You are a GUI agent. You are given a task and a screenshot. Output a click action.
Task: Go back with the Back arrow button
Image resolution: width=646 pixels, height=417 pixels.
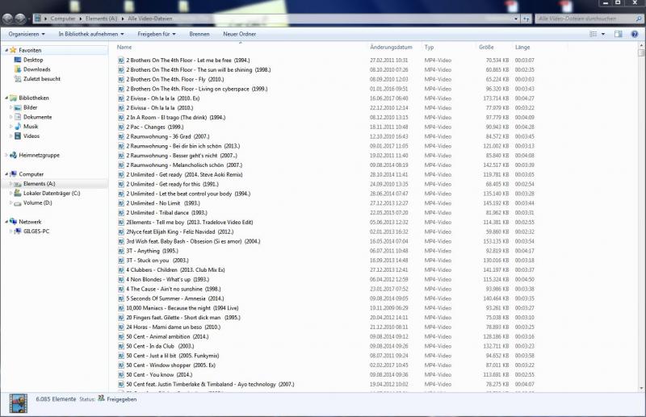7,19
